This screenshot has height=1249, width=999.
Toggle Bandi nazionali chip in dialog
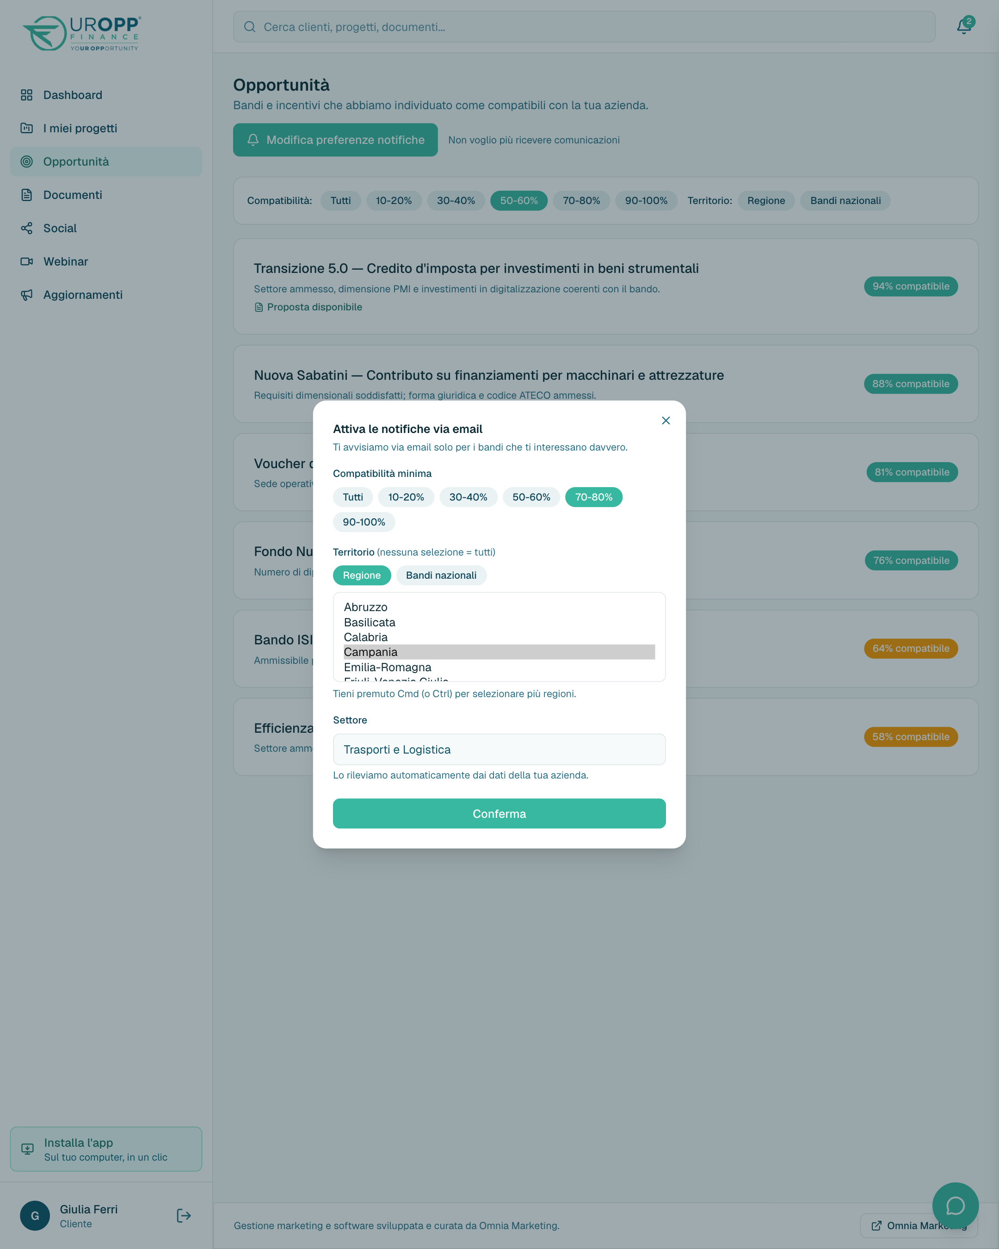(x=441, y=575)
